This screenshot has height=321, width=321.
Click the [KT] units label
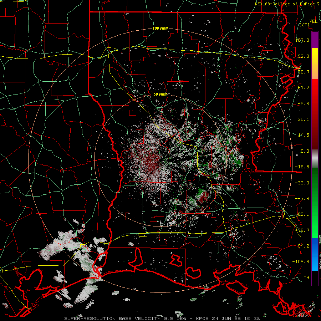[x=305, y=25]
